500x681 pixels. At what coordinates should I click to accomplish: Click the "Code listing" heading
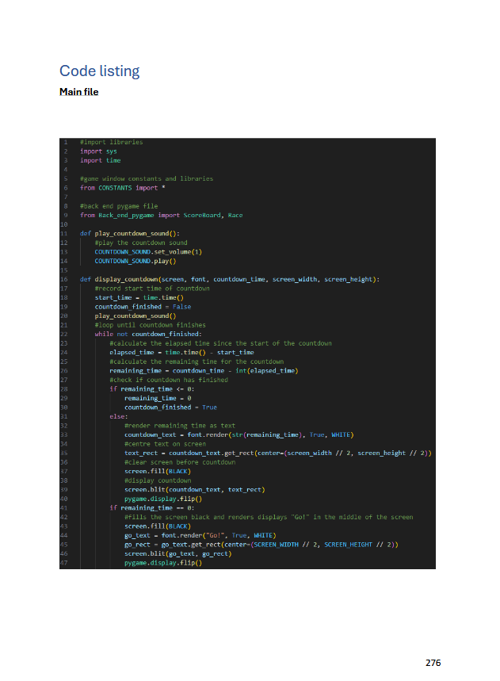pos(99,71)
